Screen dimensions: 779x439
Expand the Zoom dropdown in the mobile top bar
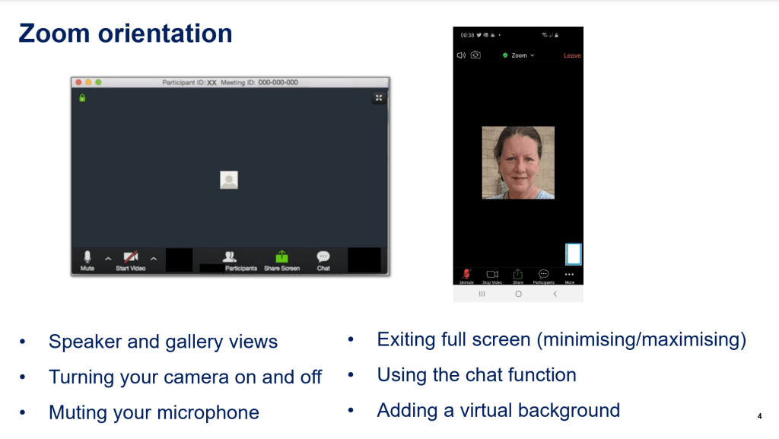[x=532, y=55]
